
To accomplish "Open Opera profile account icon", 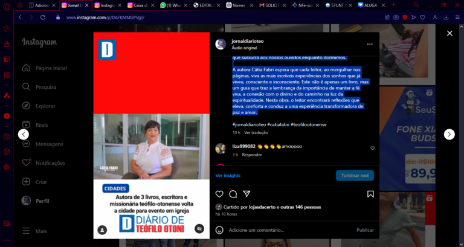I will click(x=435, y=18).
